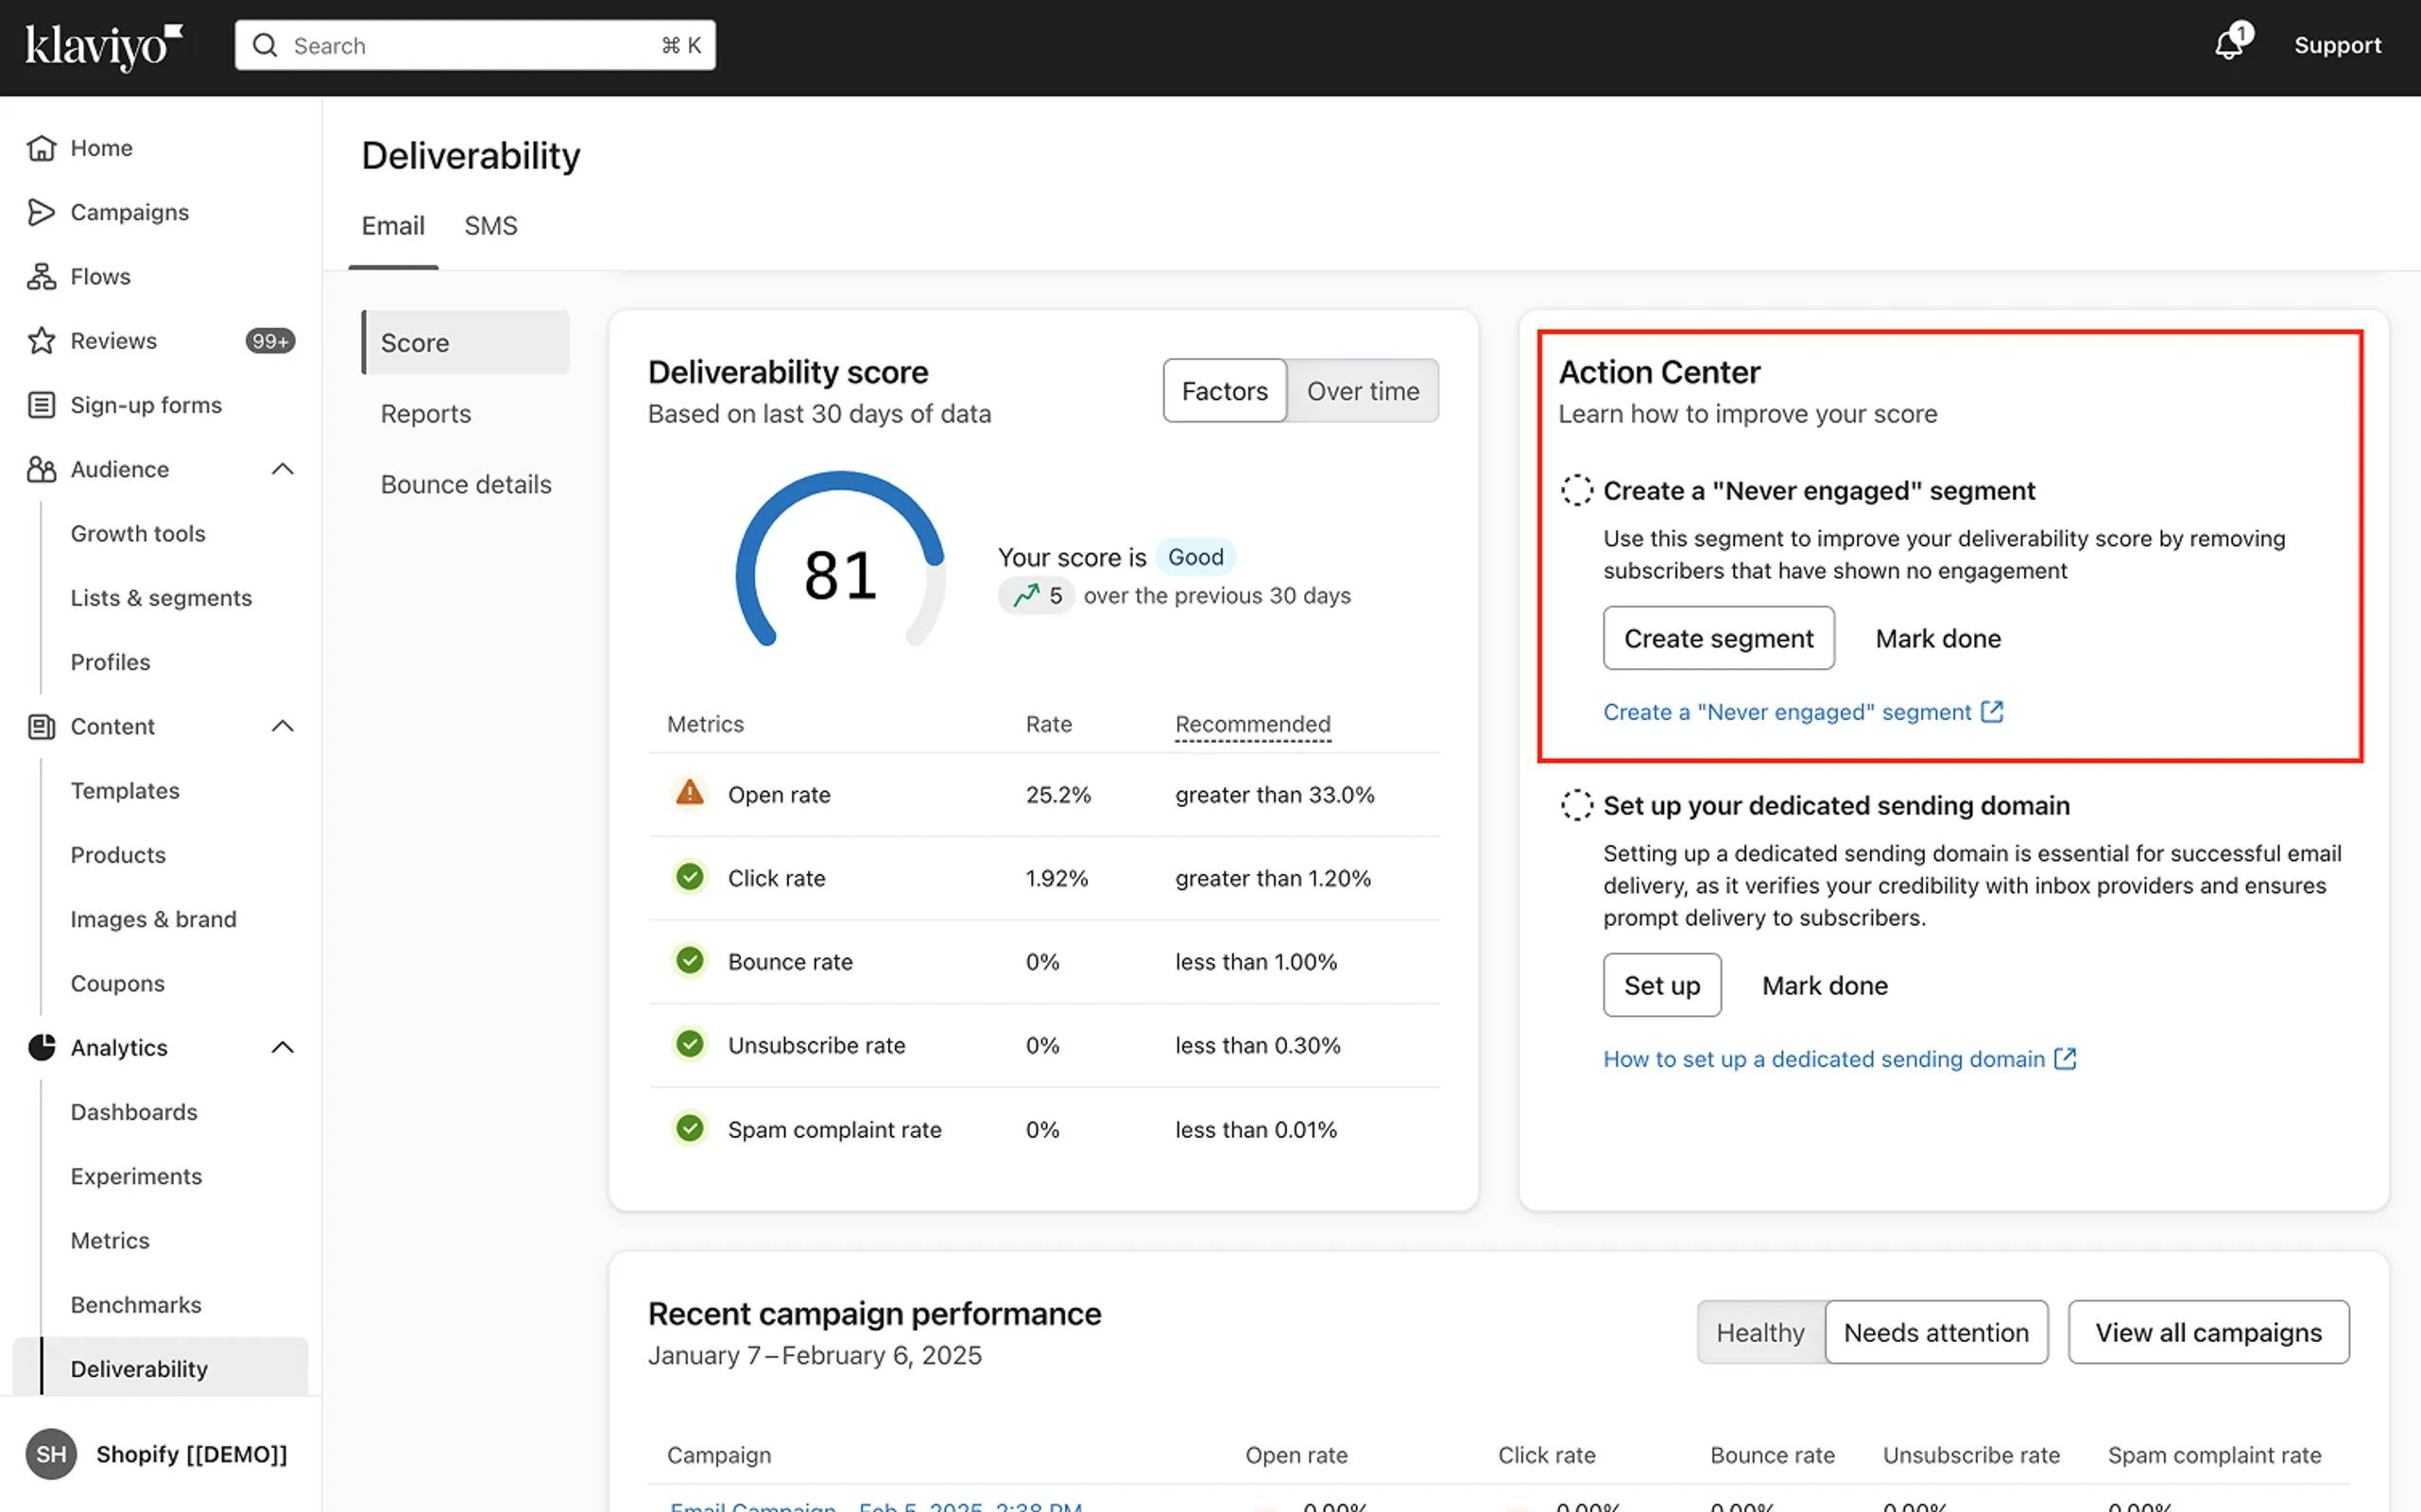Screen dimensions: 2421x1512
Task: Click external link icon beside dedicated domain link
Action: (x=2065, y=1058)
